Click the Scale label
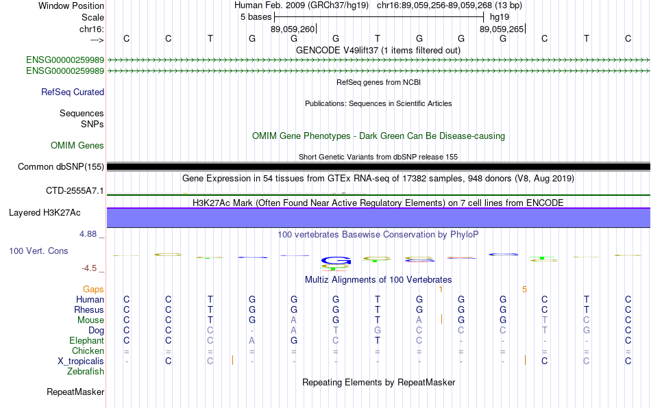The width and height of the screenshot is (651, 408). (93, 17)
